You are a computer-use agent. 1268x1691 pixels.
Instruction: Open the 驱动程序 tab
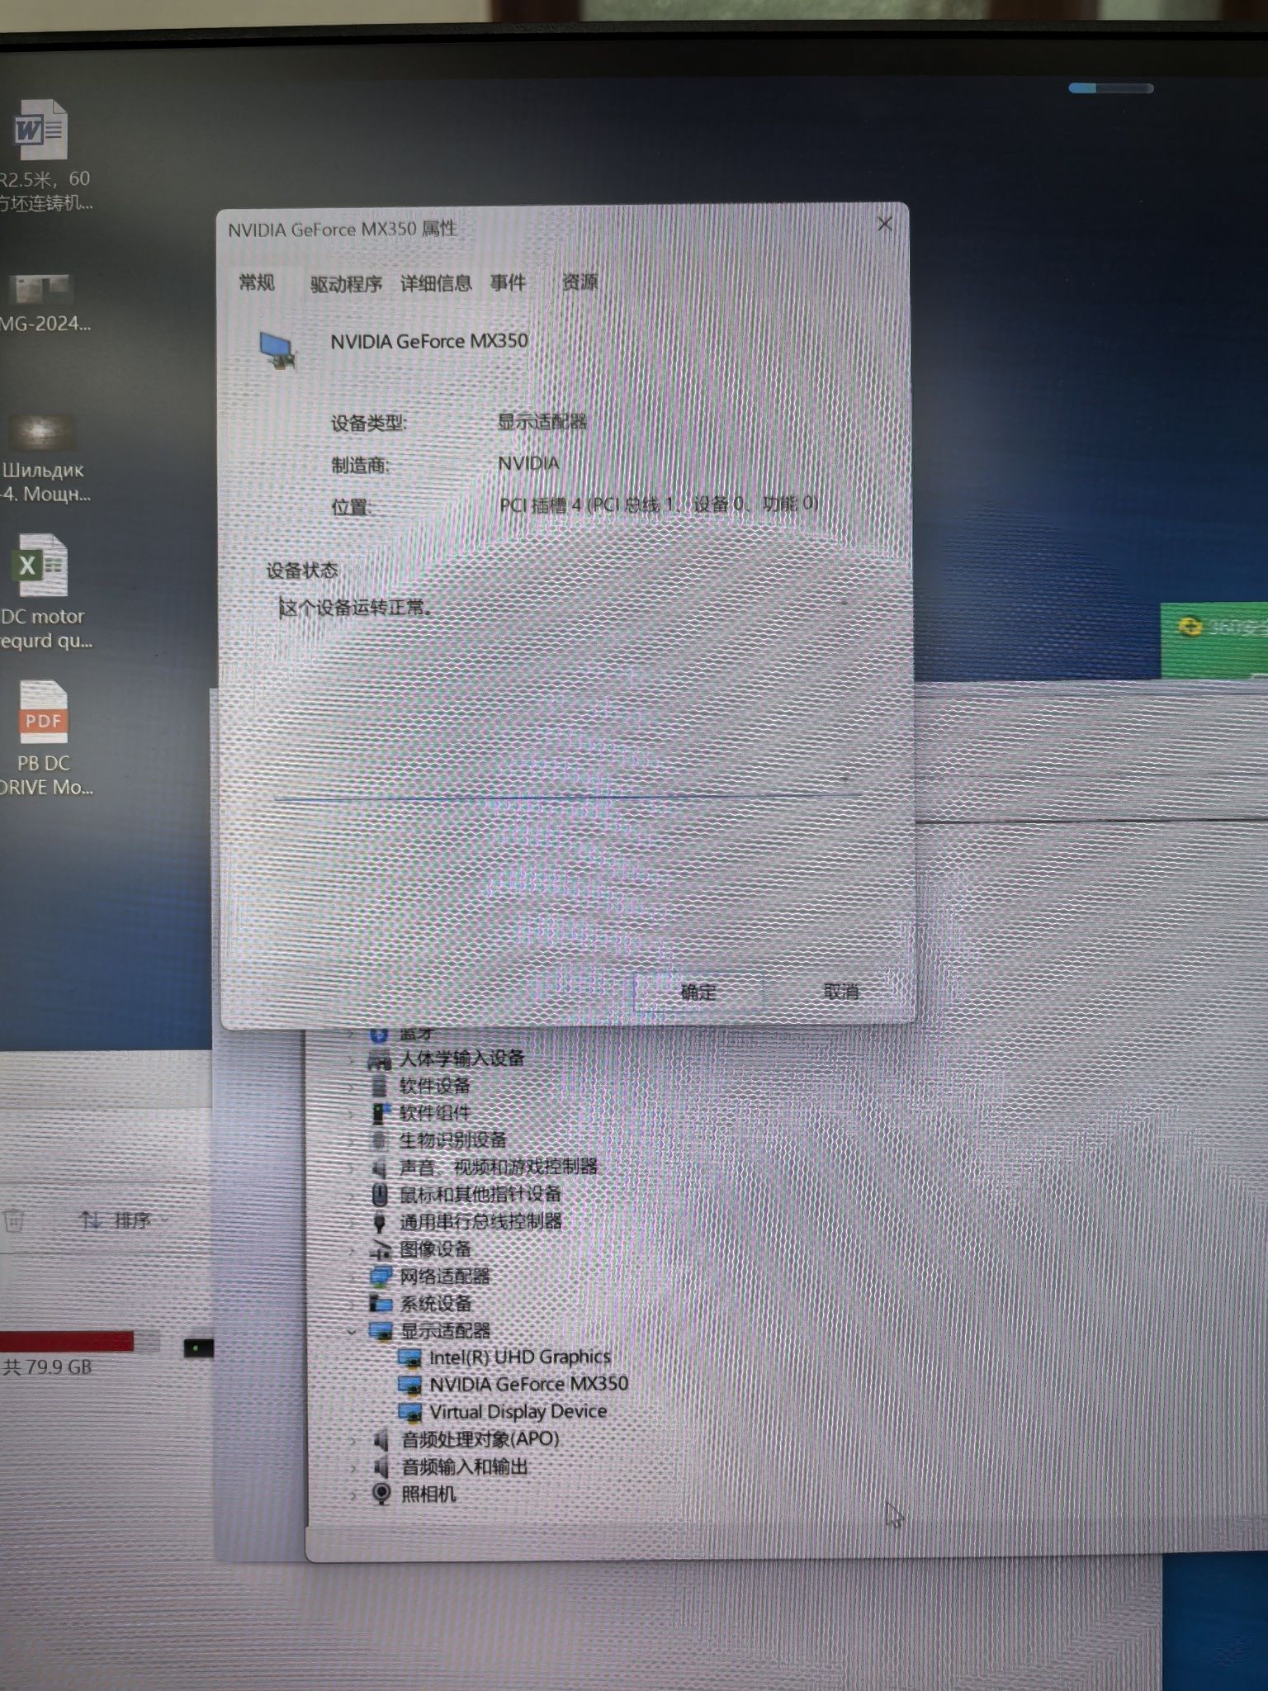point(346,284)
